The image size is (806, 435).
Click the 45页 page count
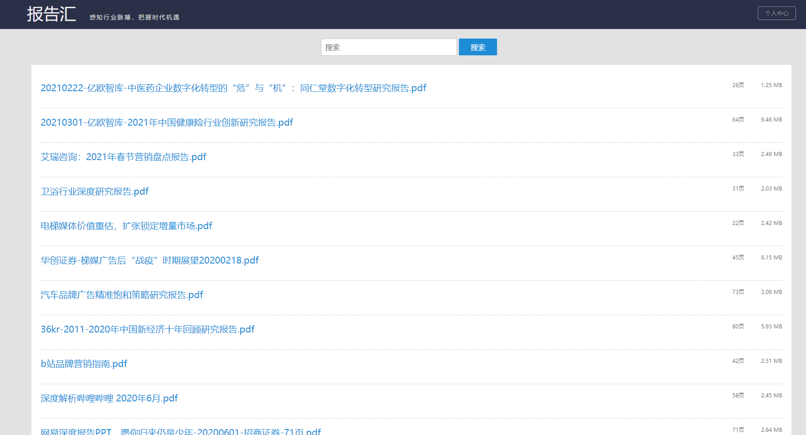point(738,258)
